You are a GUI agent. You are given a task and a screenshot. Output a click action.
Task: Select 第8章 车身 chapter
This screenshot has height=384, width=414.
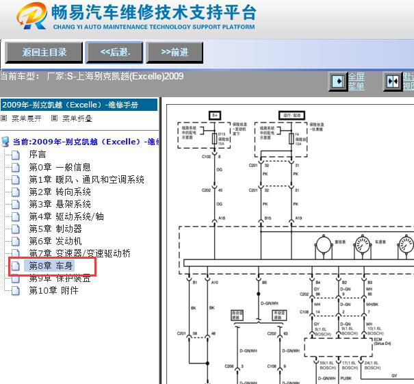(x=51, y=266)
